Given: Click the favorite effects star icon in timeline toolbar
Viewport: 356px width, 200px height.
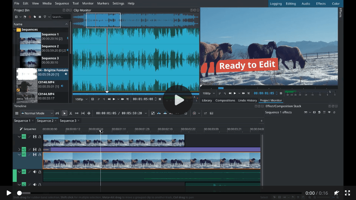Looking at the screenshot, I should coord(185,113).
